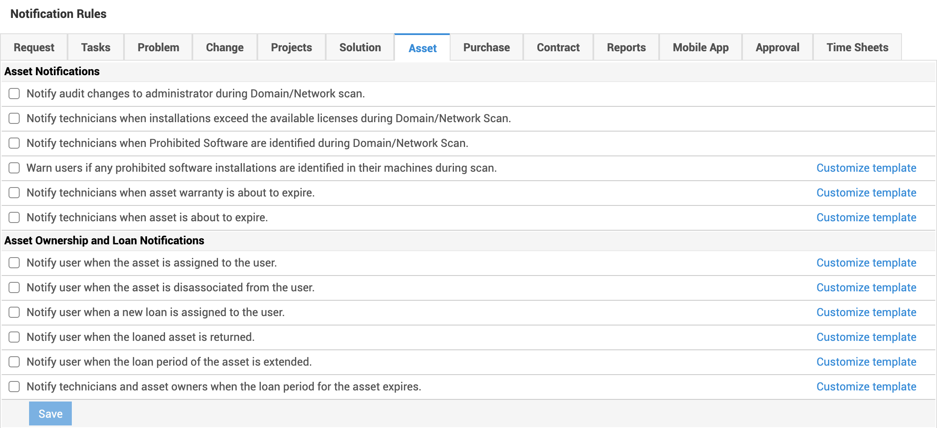Check the exceeded licenses notification box

(x=14, y=118)
